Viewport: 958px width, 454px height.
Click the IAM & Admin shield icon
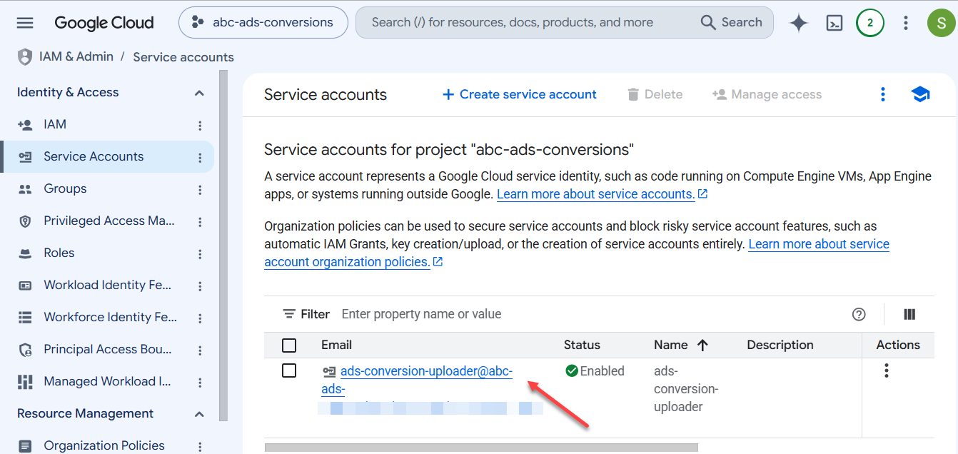pos(25,57)
